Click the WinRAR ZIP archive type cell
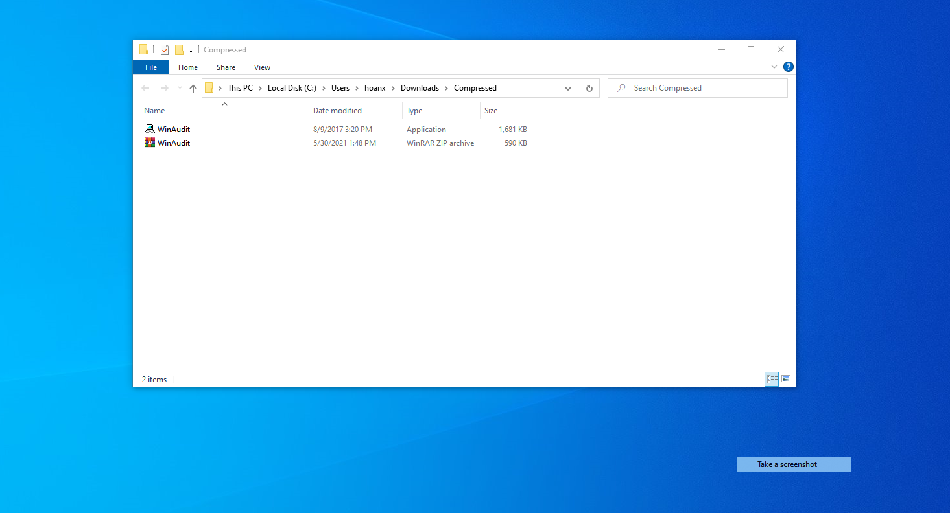The width and height of the screenshot is (950, 513). 440,143
